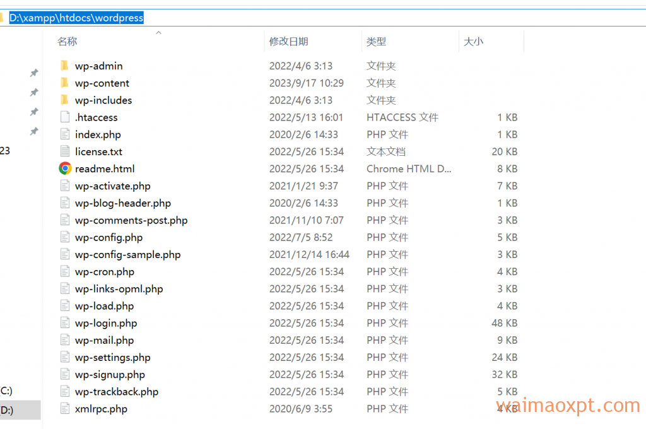Select the wp-signup.php file name
Screen dimensions: 646x429
pos(110,375)
